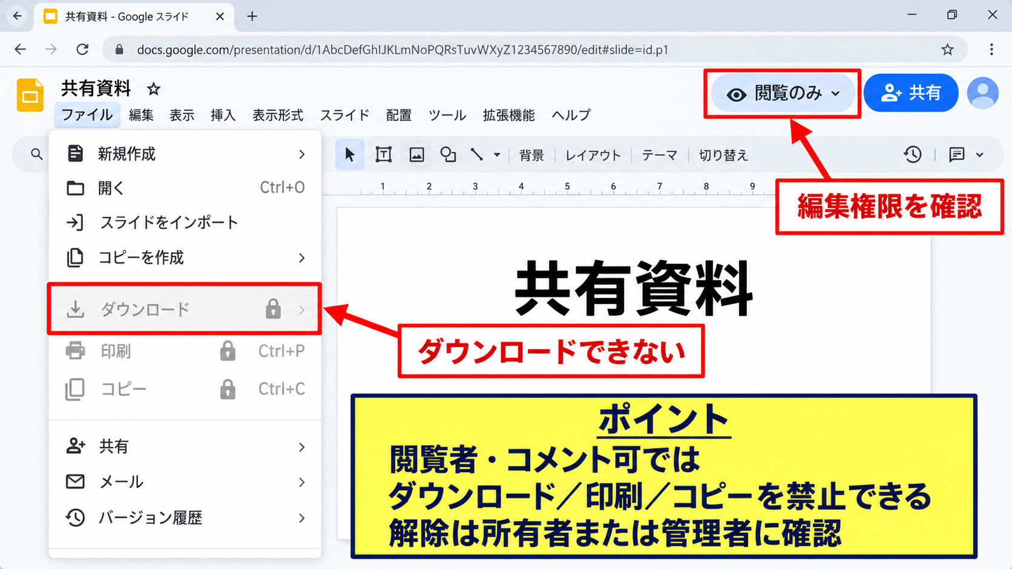Open the 編集 menu
The height and width of the screenshot is (569, 1012).
point(141,115)
